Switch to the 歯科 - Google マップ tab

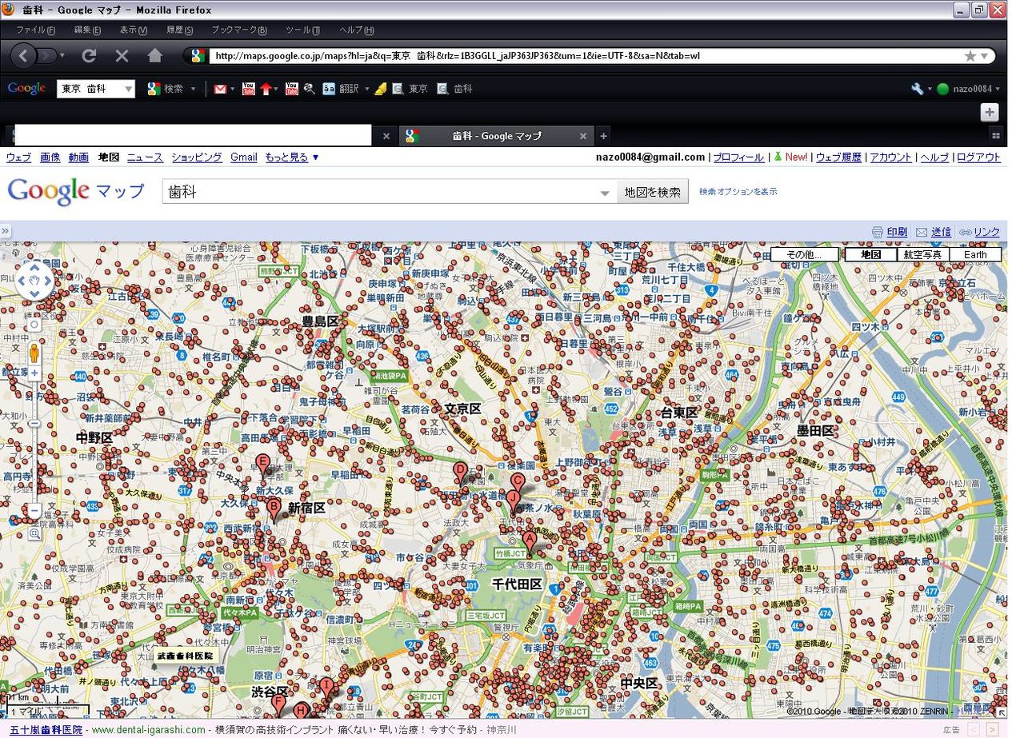pos(496,136)
